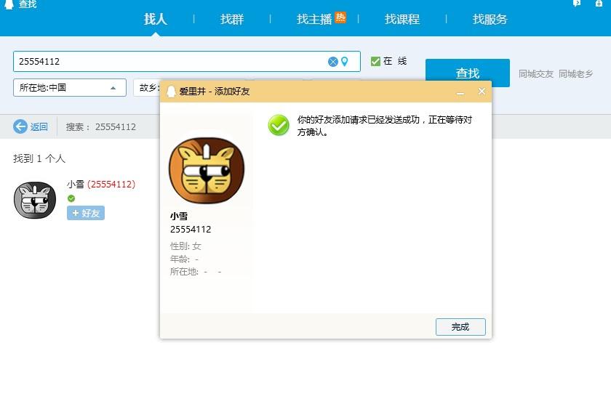Click the blue 查找 search button
The height and width of the screenshot is (412, 611).
point(468,73)
